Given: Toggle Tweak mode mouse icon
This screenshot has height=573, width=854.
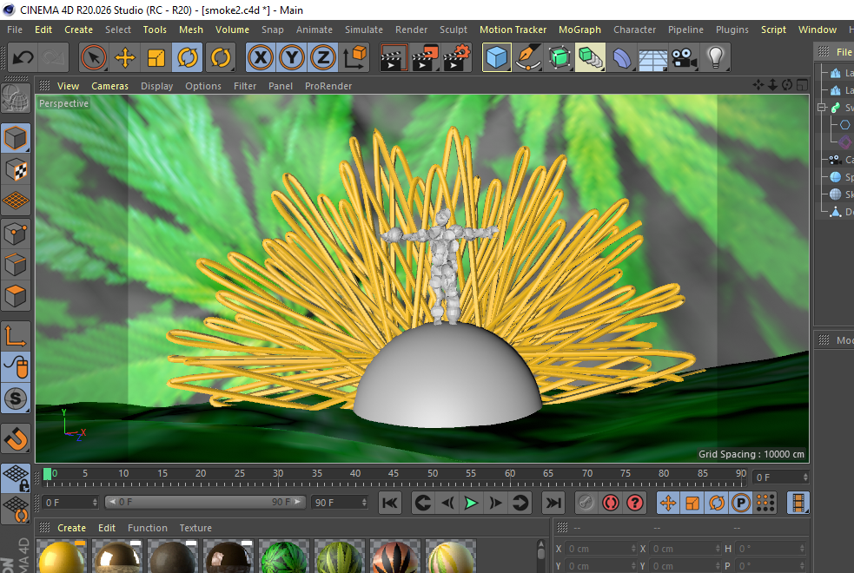Looking at the screenshot, I should click(x=16, y=367).
